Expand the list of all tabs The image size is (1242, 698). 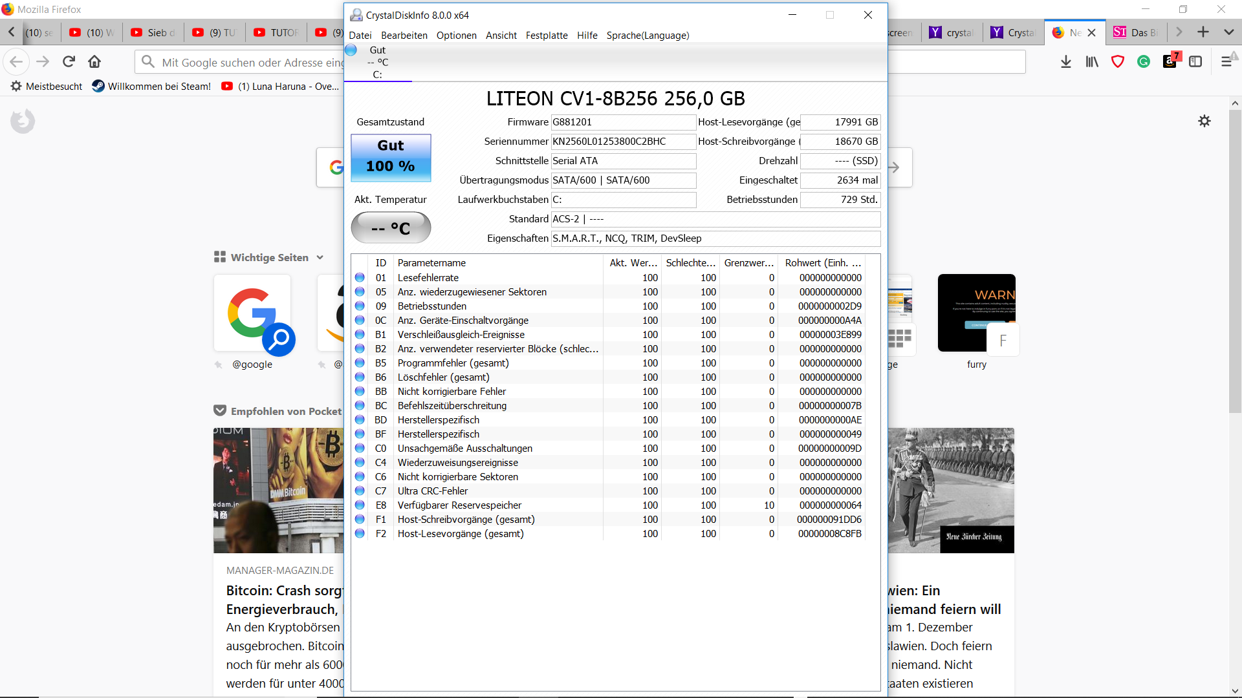(x=1228, y=32)
